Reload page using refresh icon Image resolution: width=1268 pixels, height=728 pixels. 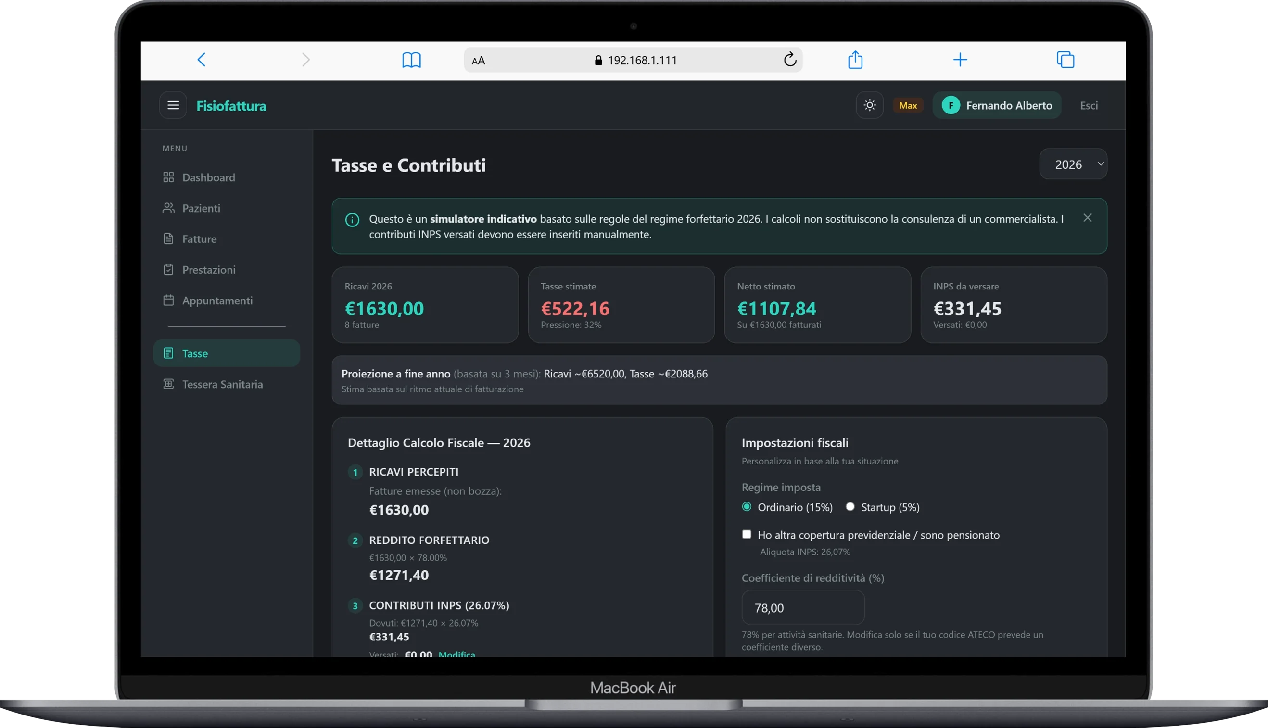(x=790, y=60)
